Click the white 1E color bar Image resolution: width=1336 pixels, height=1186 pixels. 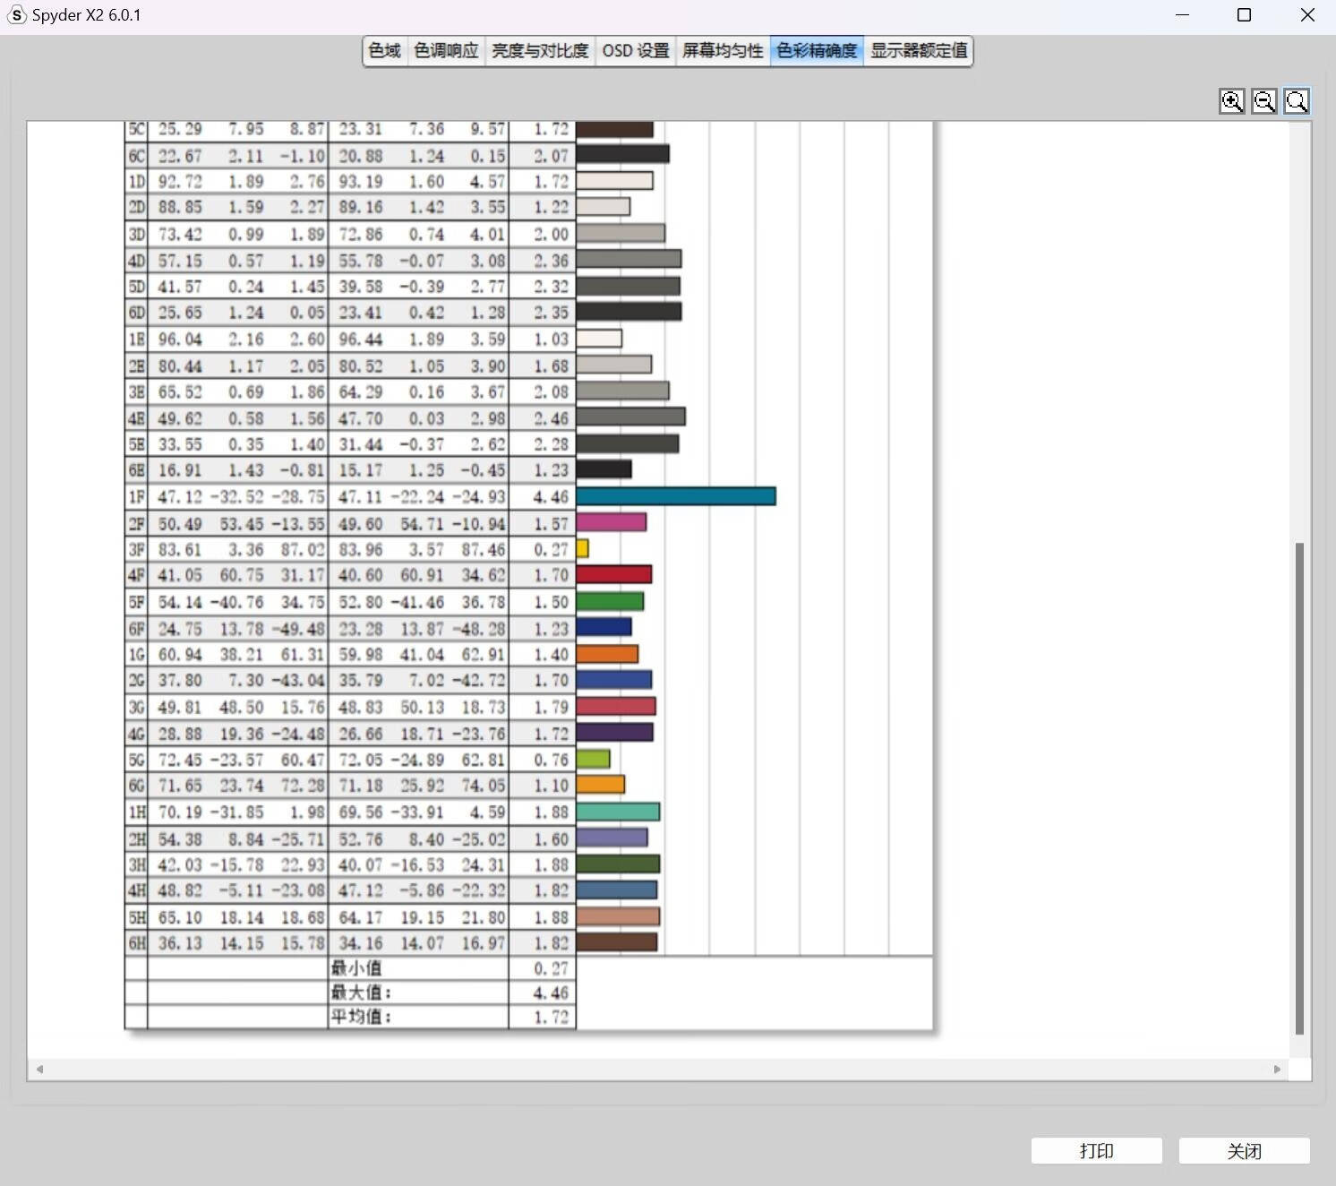[600, 339]
